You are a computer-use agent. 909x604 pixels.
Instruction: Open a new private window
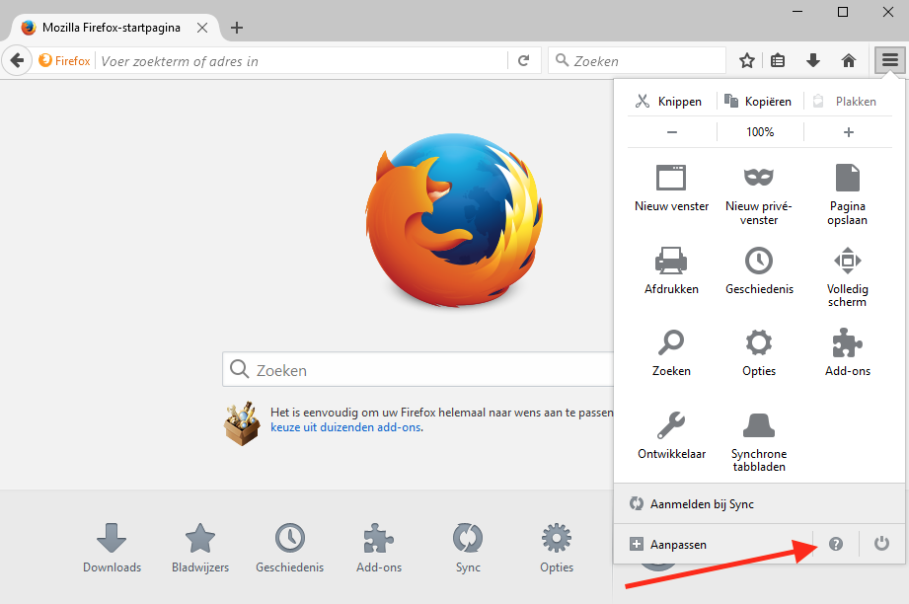pyautogui.click(x=758, y=191)
